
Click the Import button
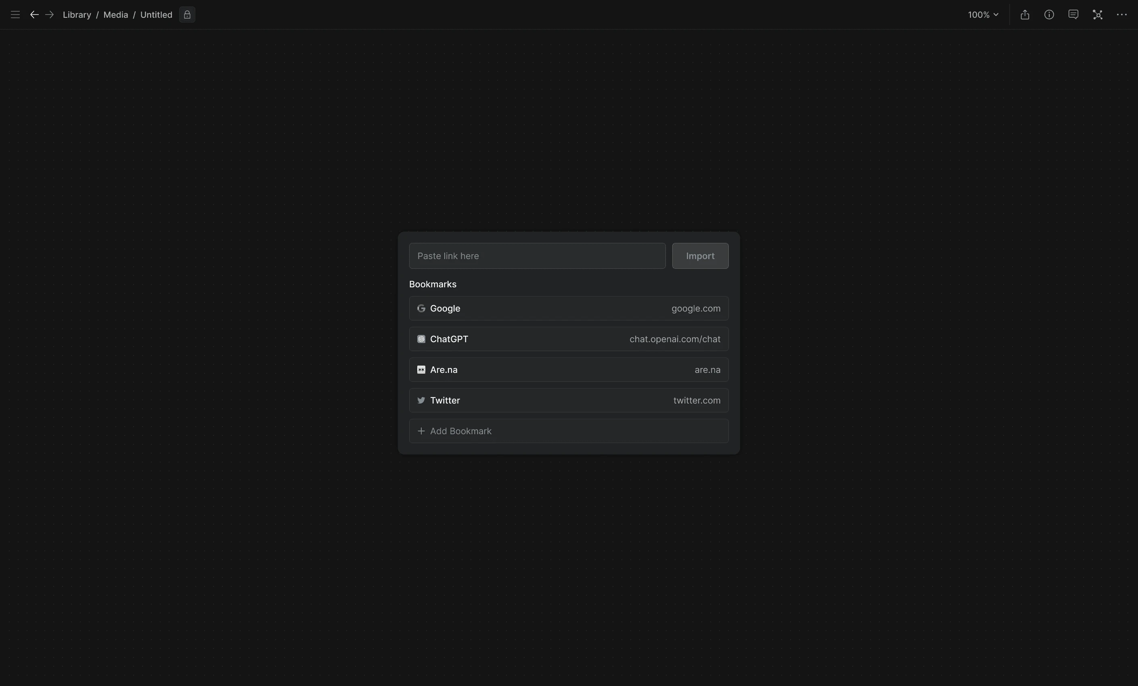coord(700,256)
